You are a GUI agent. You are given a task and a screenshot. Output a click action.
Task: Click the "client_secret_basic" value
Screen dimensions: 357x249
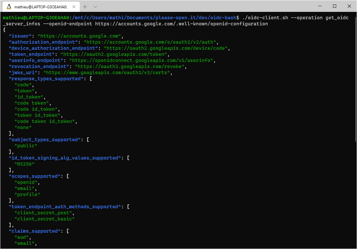point(45,219)
